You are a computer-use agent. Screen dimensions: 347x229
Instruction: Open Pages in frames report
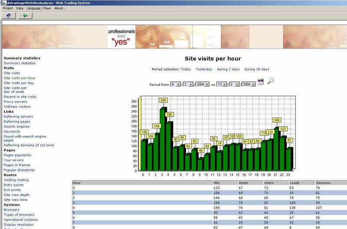(x=17, y=165)
